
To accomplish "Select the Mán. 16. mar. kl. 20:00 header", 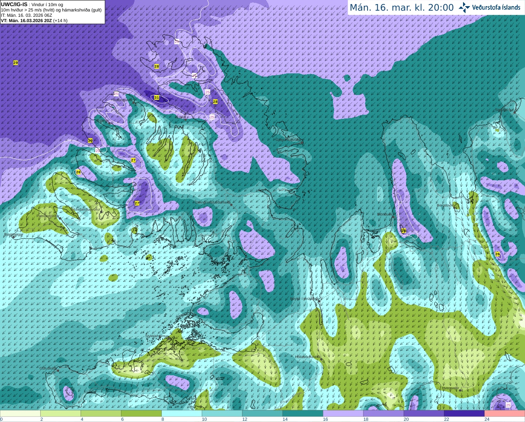I will pos(402,7).
